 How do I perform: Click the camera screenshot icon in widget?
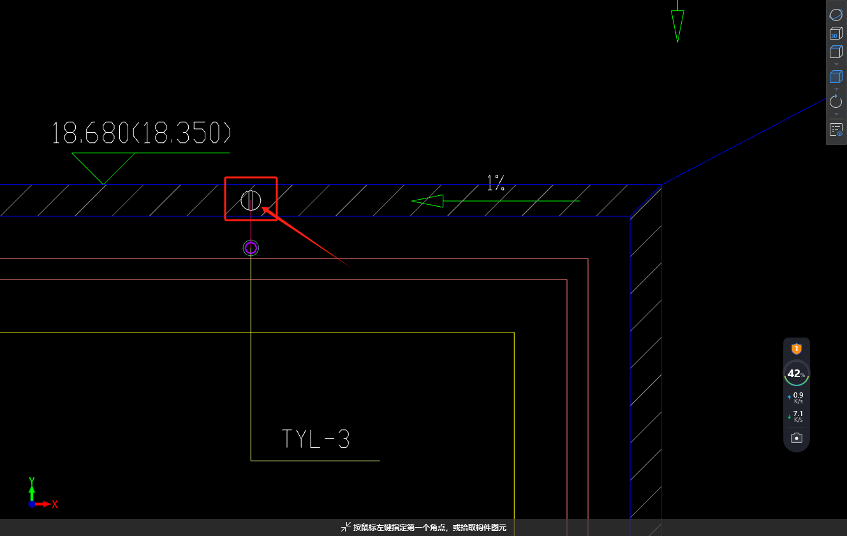click(796, 438)
